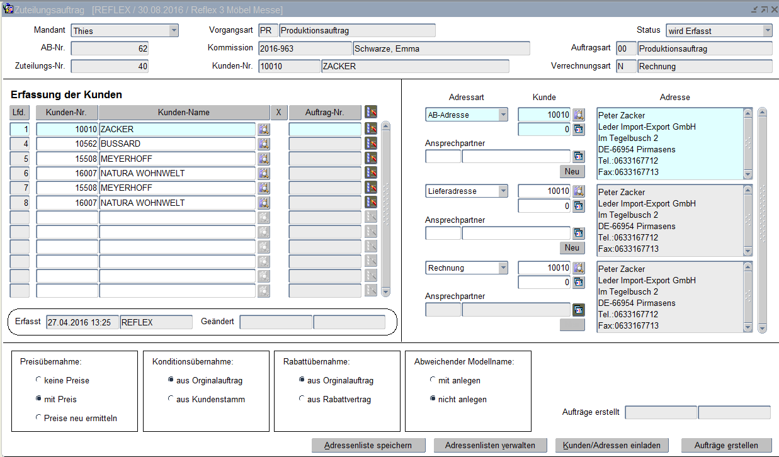Open the Mandant dropdown showing Thies

pyautogui.click(x=174, y=31)
